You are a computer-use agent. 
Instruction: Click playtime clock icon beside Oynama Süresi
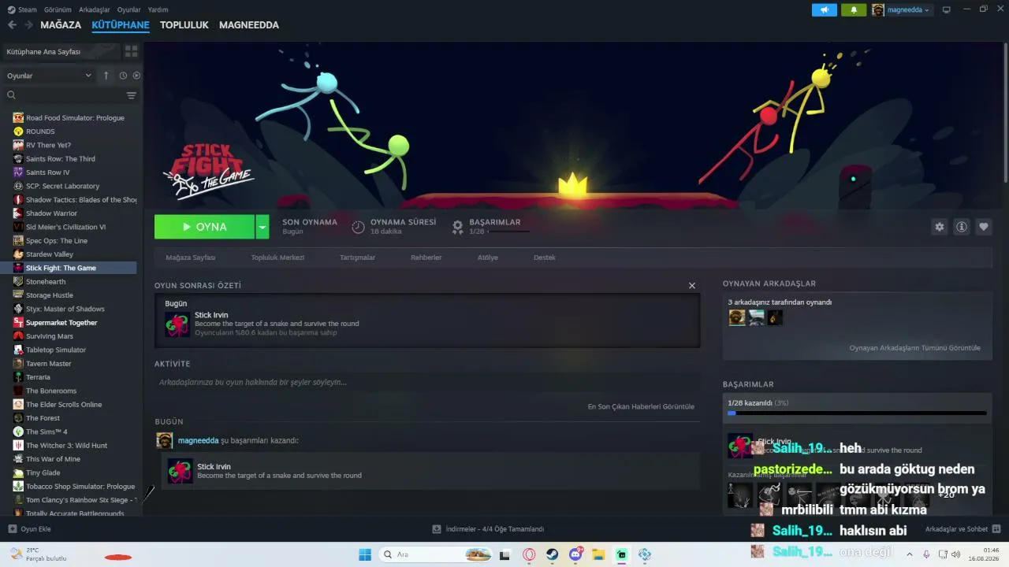(358, 227)
